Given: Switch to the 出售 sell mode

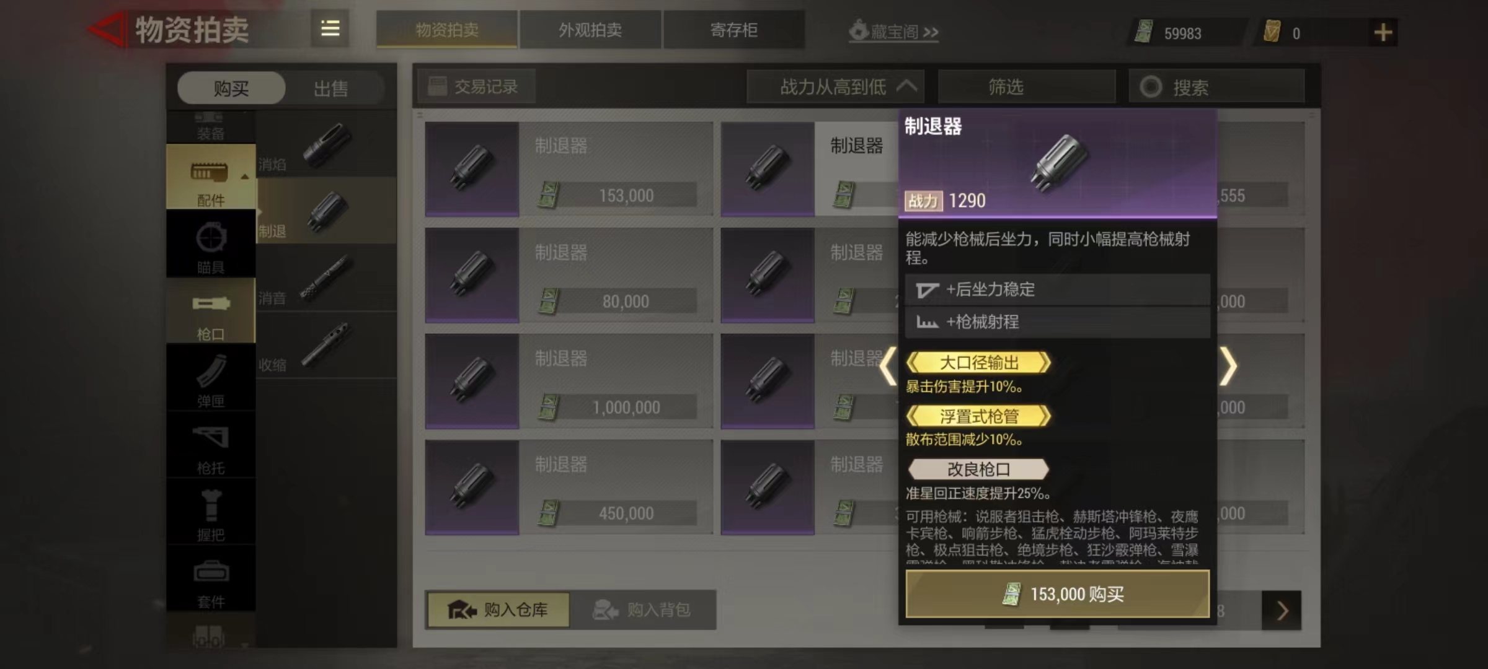Looking at the screenshot, I should tap(330, 88).
